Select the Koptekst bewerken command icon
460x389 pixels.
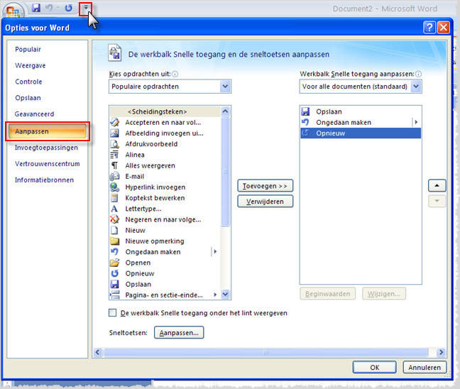(114, 198)
